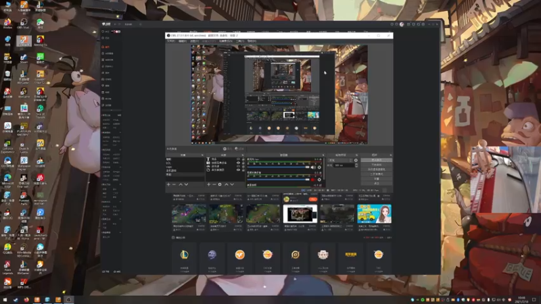Move the selected source down in Sources panel
Image resolution: width=541 pixels, height=304 pixels.
(x=232, y=184)
